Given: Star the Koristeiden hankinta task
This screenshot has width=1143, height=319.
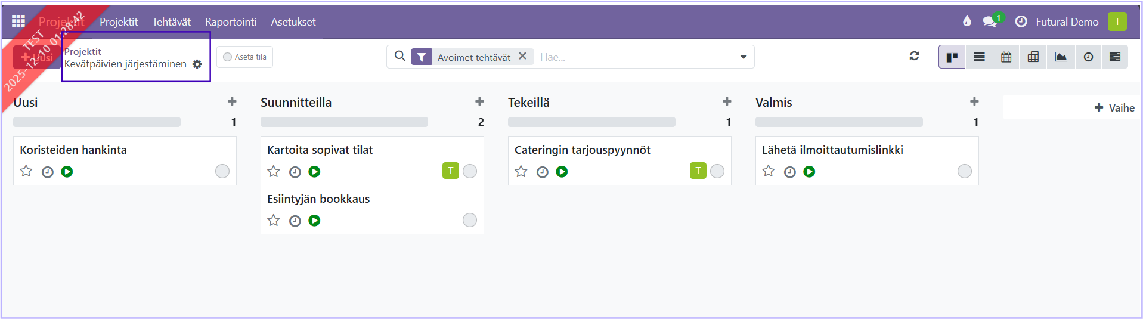Looking at the screenshot, I should [26, 172].
